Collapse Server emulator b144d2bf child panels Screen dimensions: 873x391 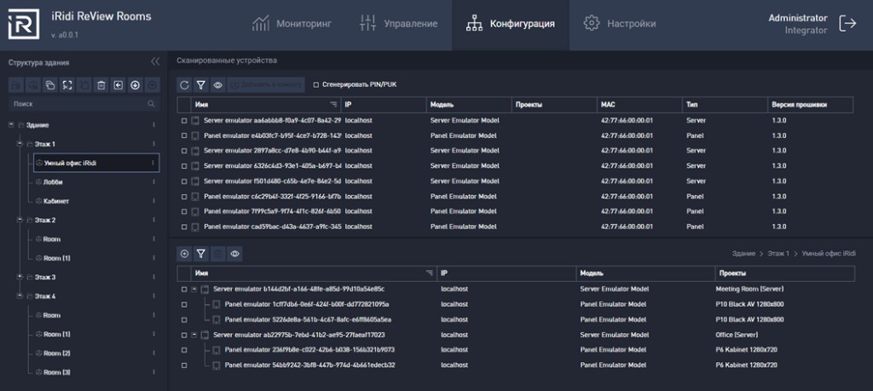tap(194, 290)
